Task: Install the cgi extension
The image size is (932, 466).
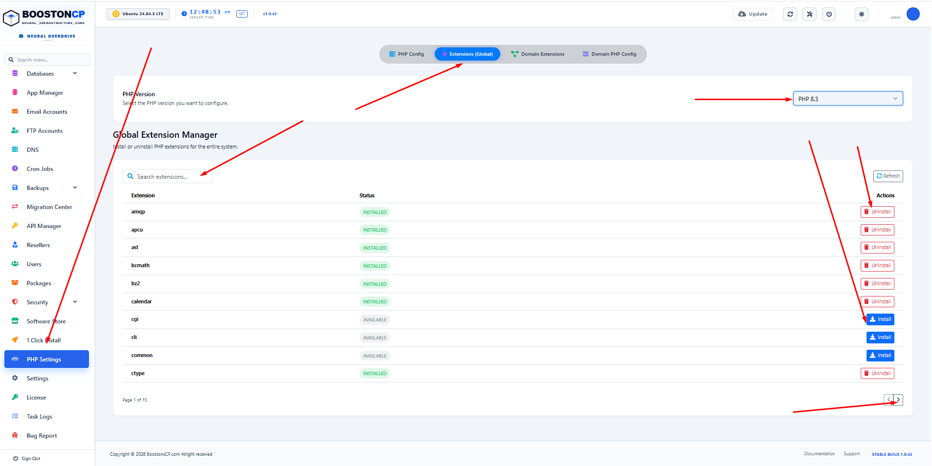Action: (880, 319)
